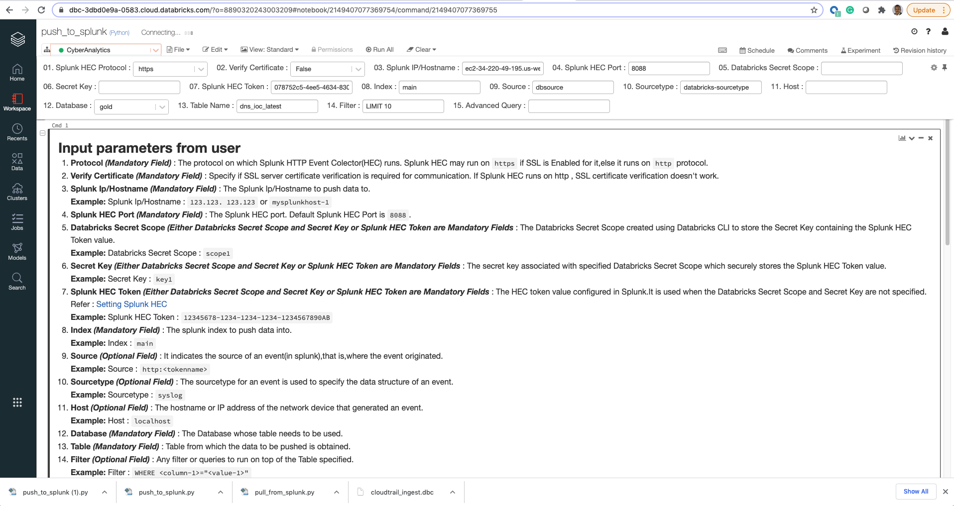This screenshot has height=506, width=954.
Task: Click the Chrome Update button
Action: [928, 10]
